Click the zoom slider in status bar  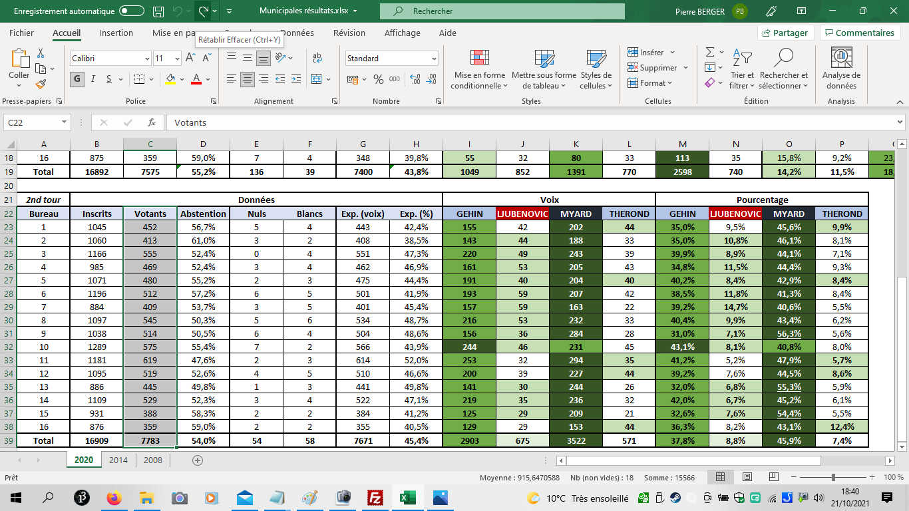pyautogui.click(x=833, y=478)
